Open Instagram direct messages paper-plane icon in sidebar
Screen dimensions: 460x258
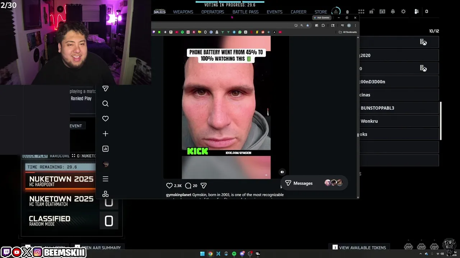[x=105, y=89]
